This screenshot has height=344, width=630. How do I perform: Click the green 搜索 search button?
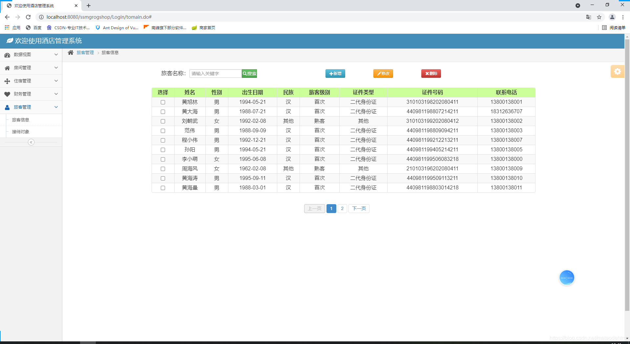249,74
